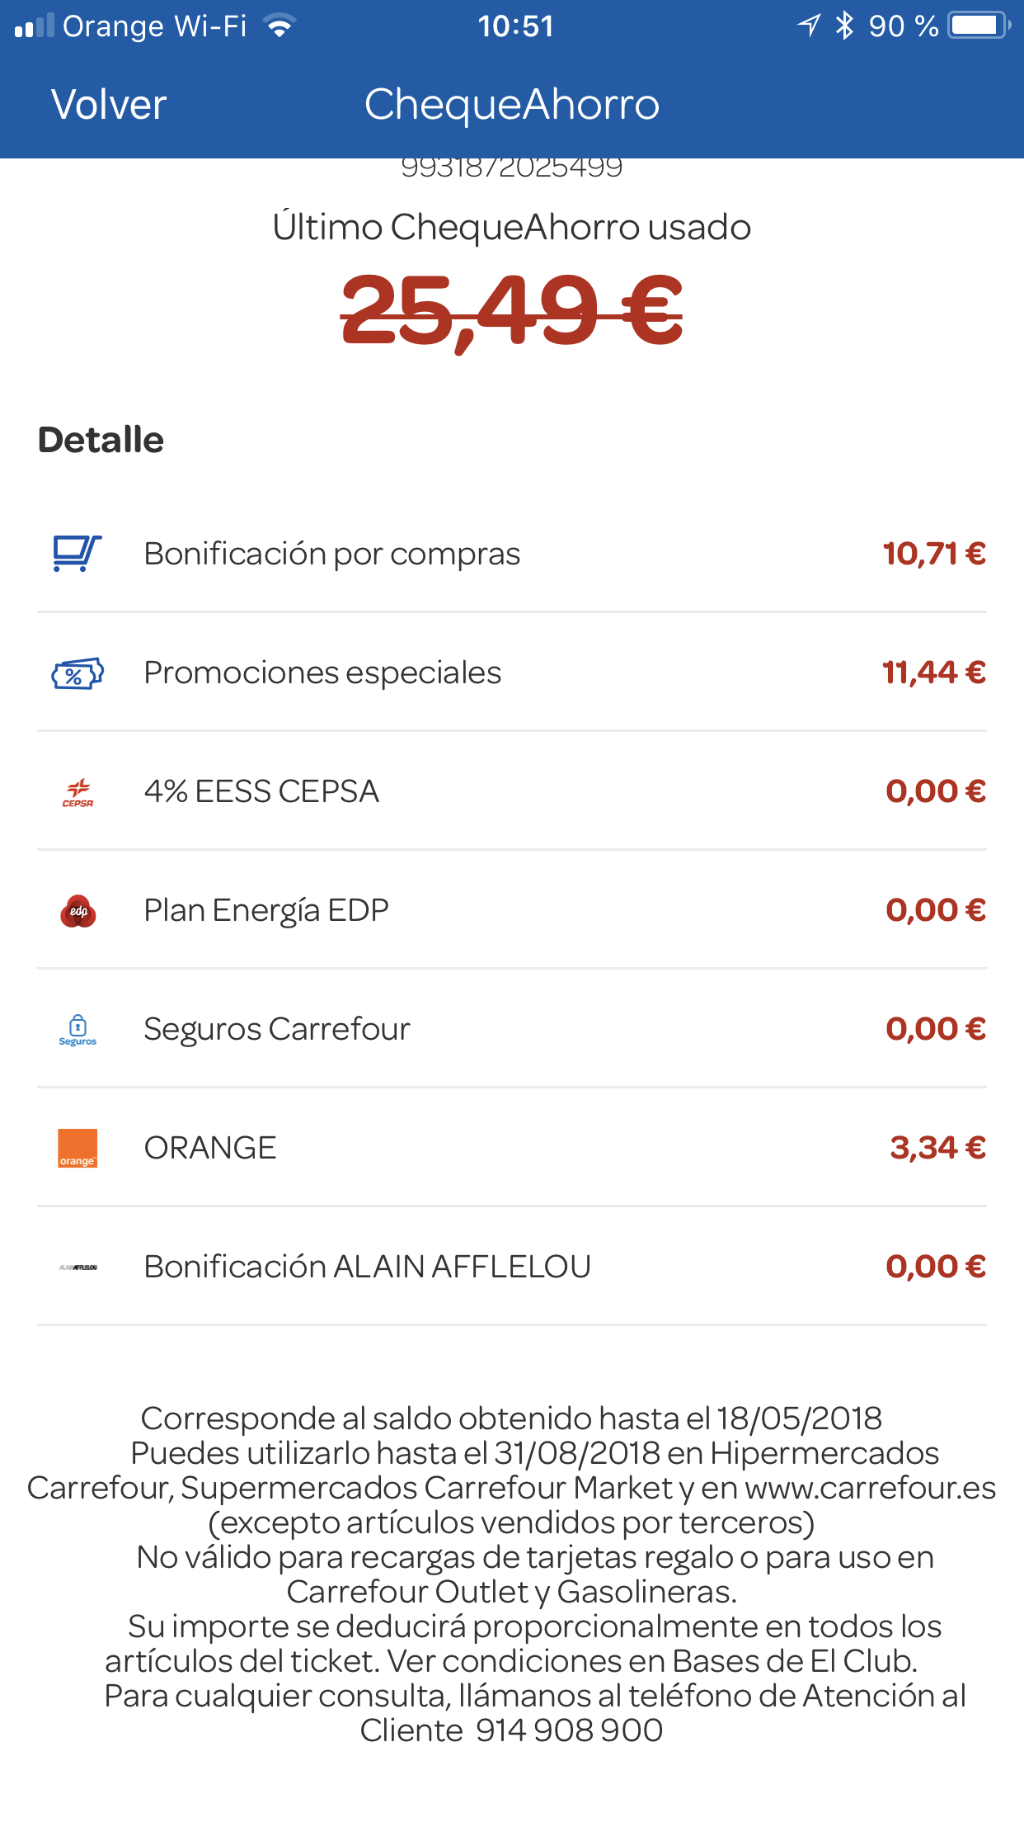Tap the shopping cart icon

tap(78, 553)
